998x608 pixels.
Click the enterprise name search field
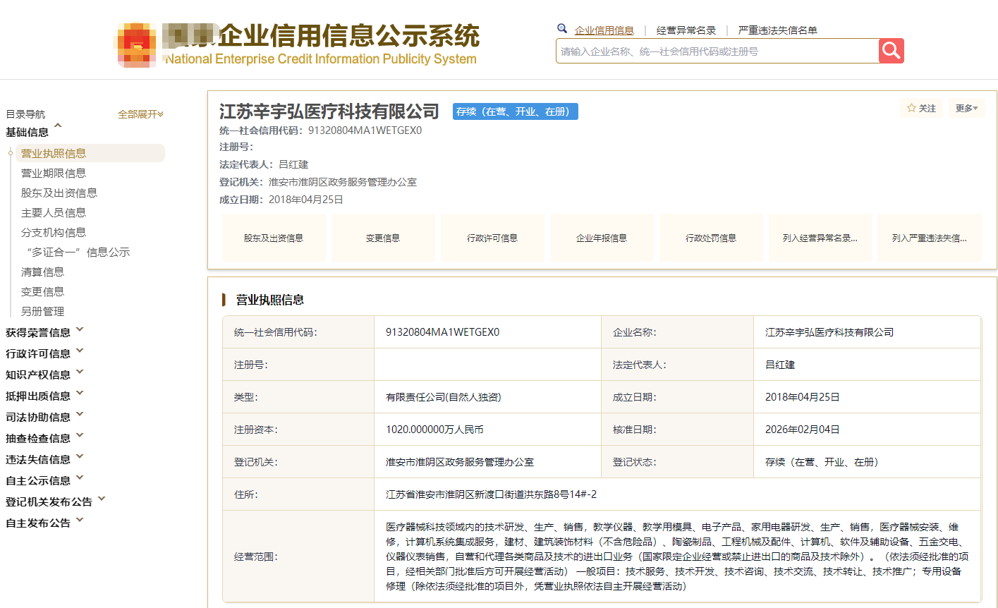717,51
